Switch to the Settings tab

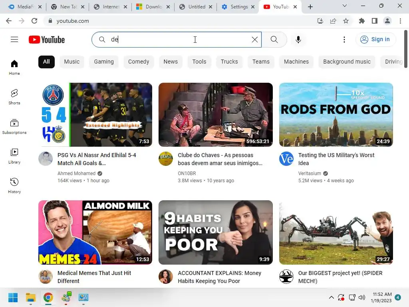click(238, 7)
